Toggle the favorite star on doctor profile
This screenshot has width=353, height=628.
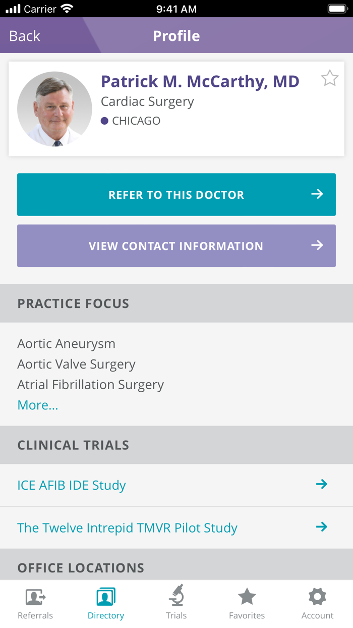[x=330, y=78]
